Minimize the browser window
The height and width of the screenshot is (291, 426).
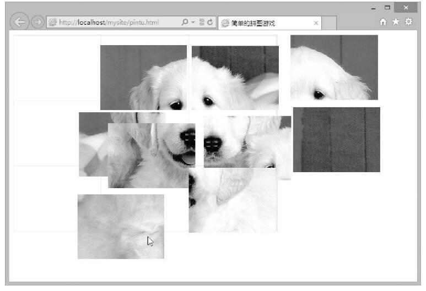click(x=373, y=8)
